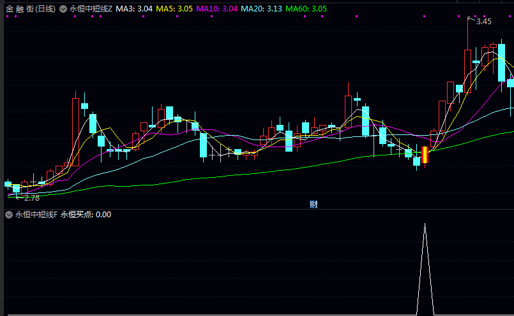The width and height of the screenshot is (514, 316).
Task: Click the MA60: 3.05 label
Action: pyautogui.click(x=306, y=9)
